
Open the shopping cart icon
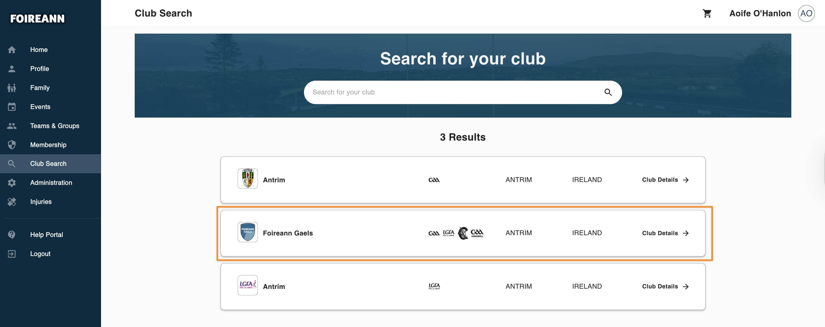click(x=707, y=13)
